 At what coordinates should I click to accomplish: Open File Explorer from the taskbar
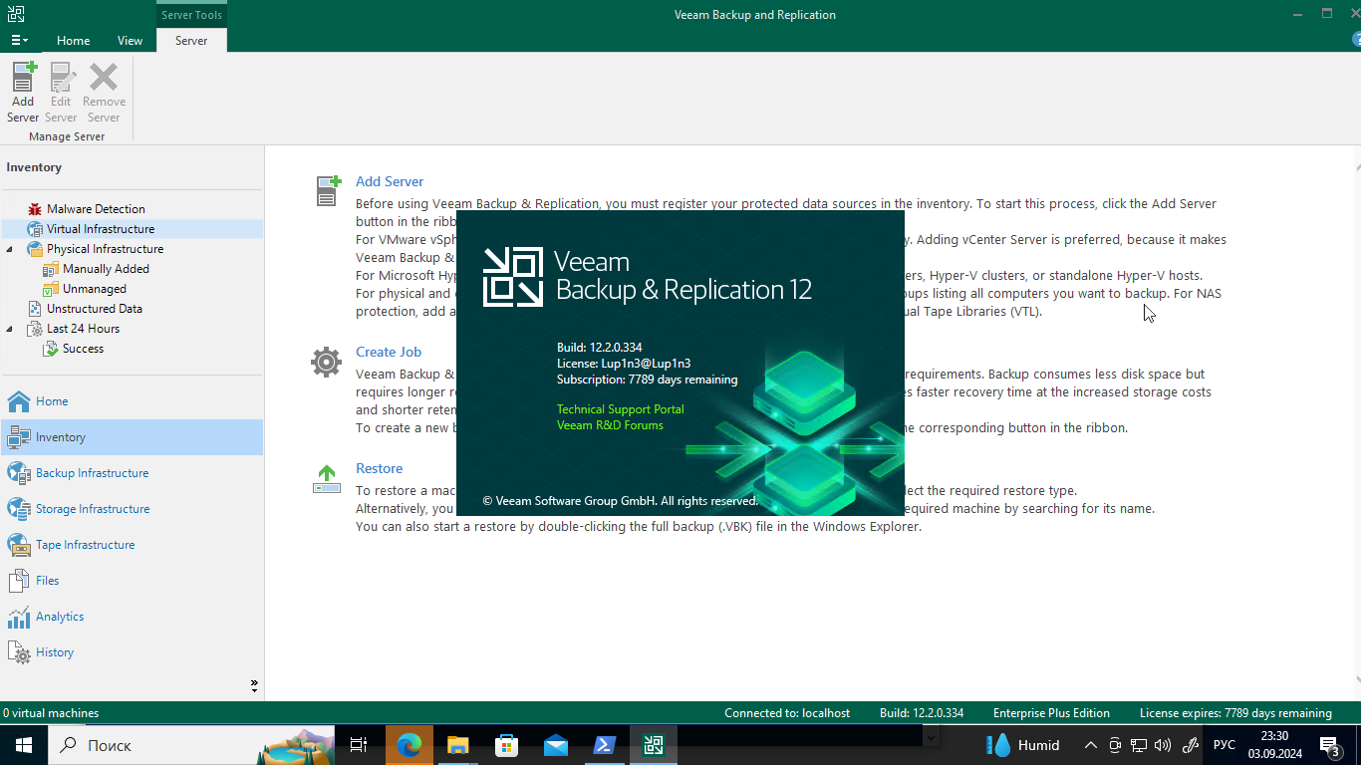tap(457, 745)
